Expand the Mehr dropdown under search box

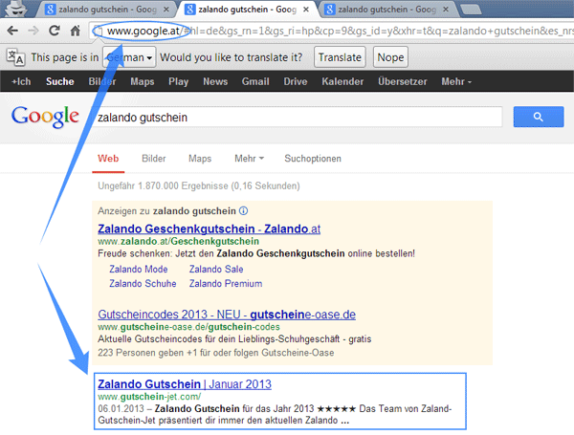click(249, 158)
